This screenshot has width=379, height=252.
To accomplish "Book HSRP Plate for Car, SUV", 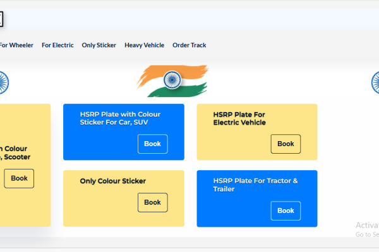I will (x=152, y=144).
